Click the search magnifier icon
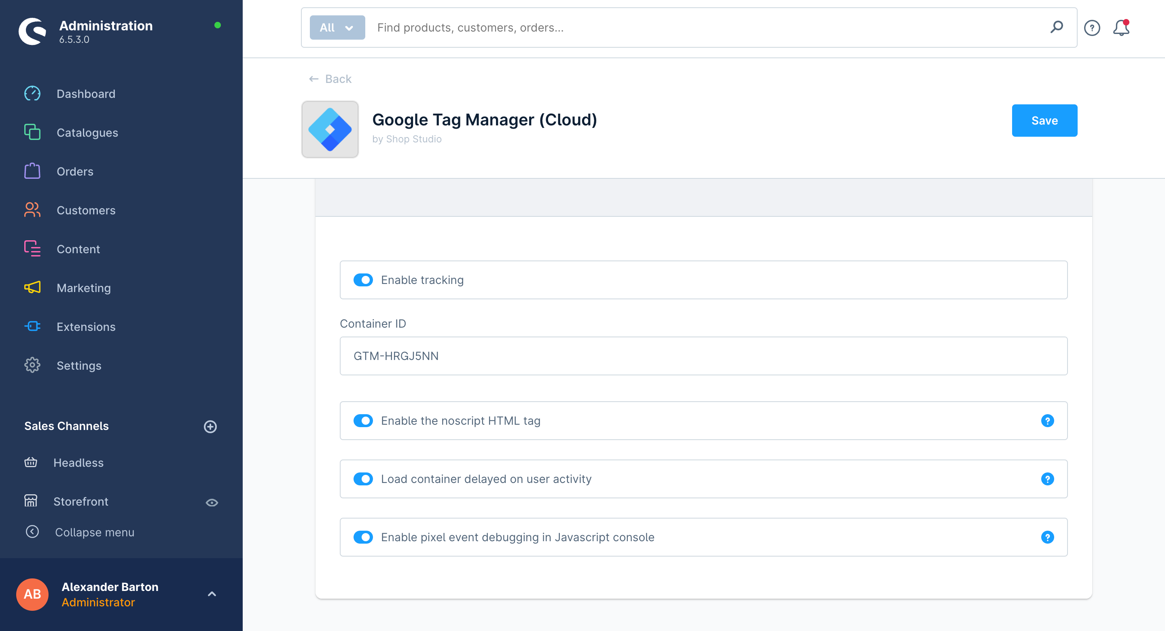The width and height of the screenshot is (1165, 631). (1057, 27)
